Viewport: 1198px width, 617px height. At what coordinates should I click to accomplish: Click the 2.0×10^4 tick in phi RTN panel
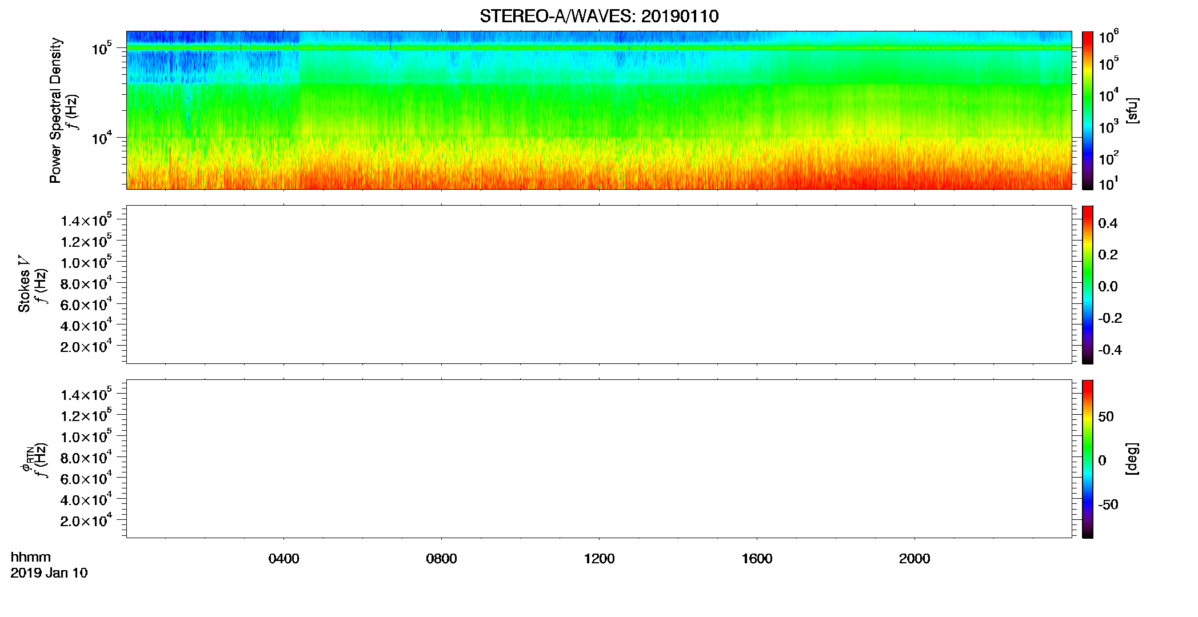click(x=86, y=520)
